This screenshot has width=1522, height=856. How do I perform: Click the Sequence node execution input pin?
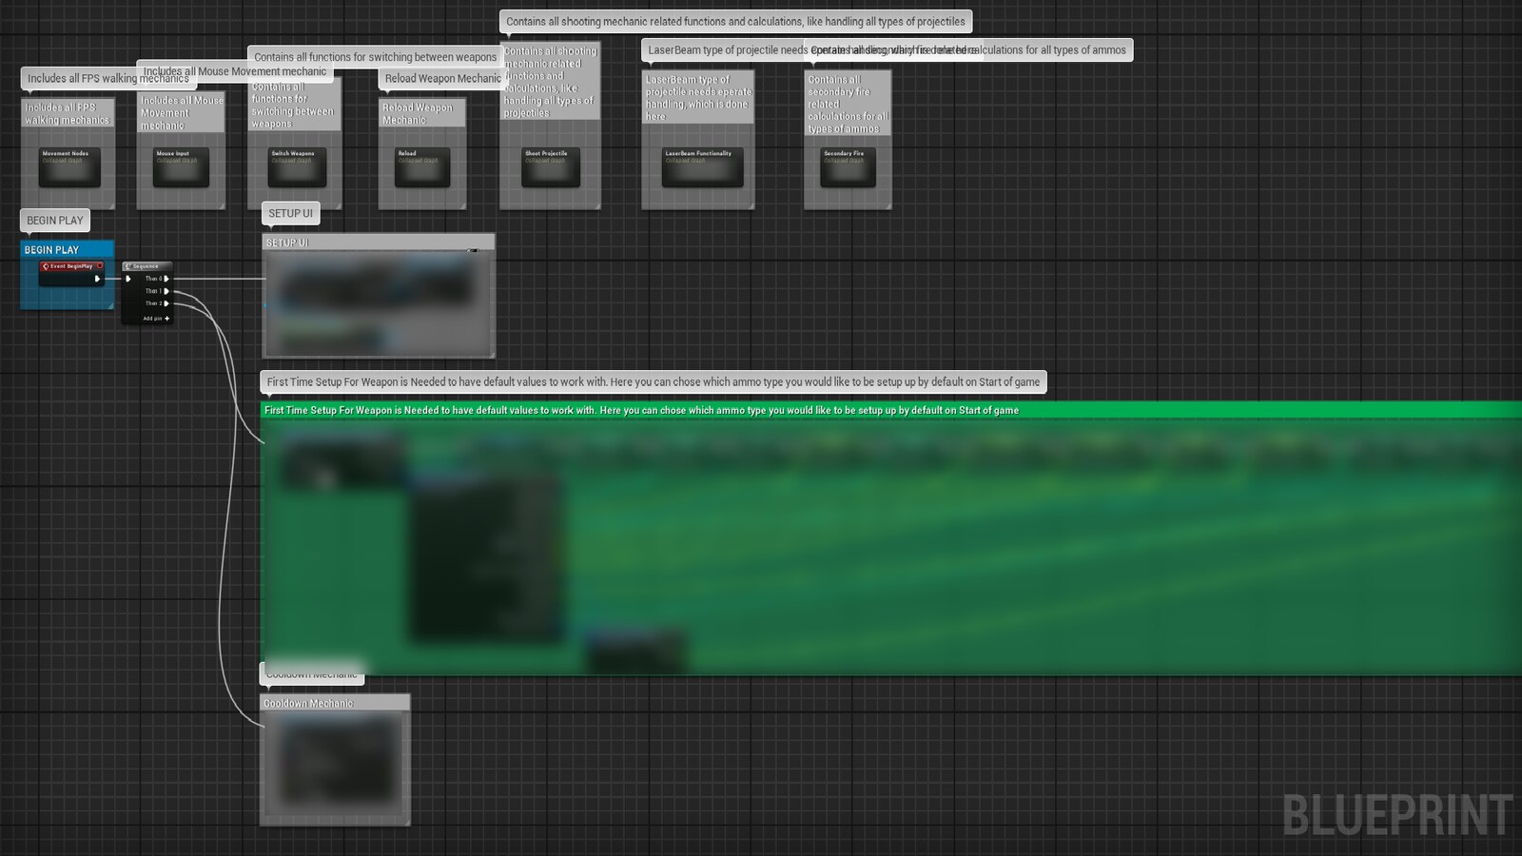point(128,279)
